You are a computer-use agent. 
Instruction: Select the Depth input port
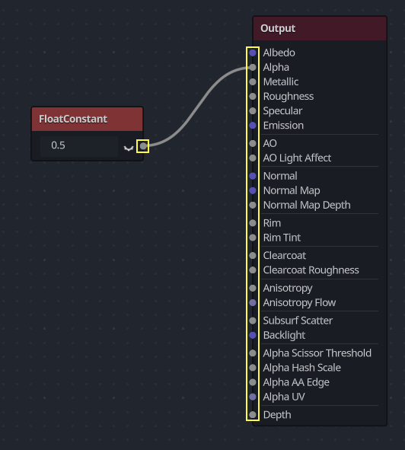click(x=253, y=415)
